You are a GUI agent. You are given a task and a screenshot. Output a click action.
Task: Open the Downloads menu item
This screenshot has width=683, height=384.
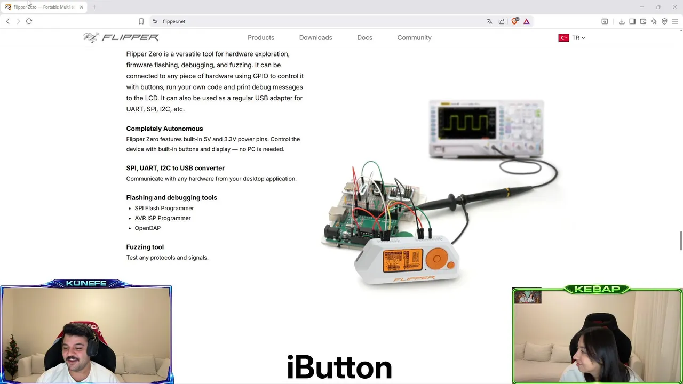click(x=316, y=37)
